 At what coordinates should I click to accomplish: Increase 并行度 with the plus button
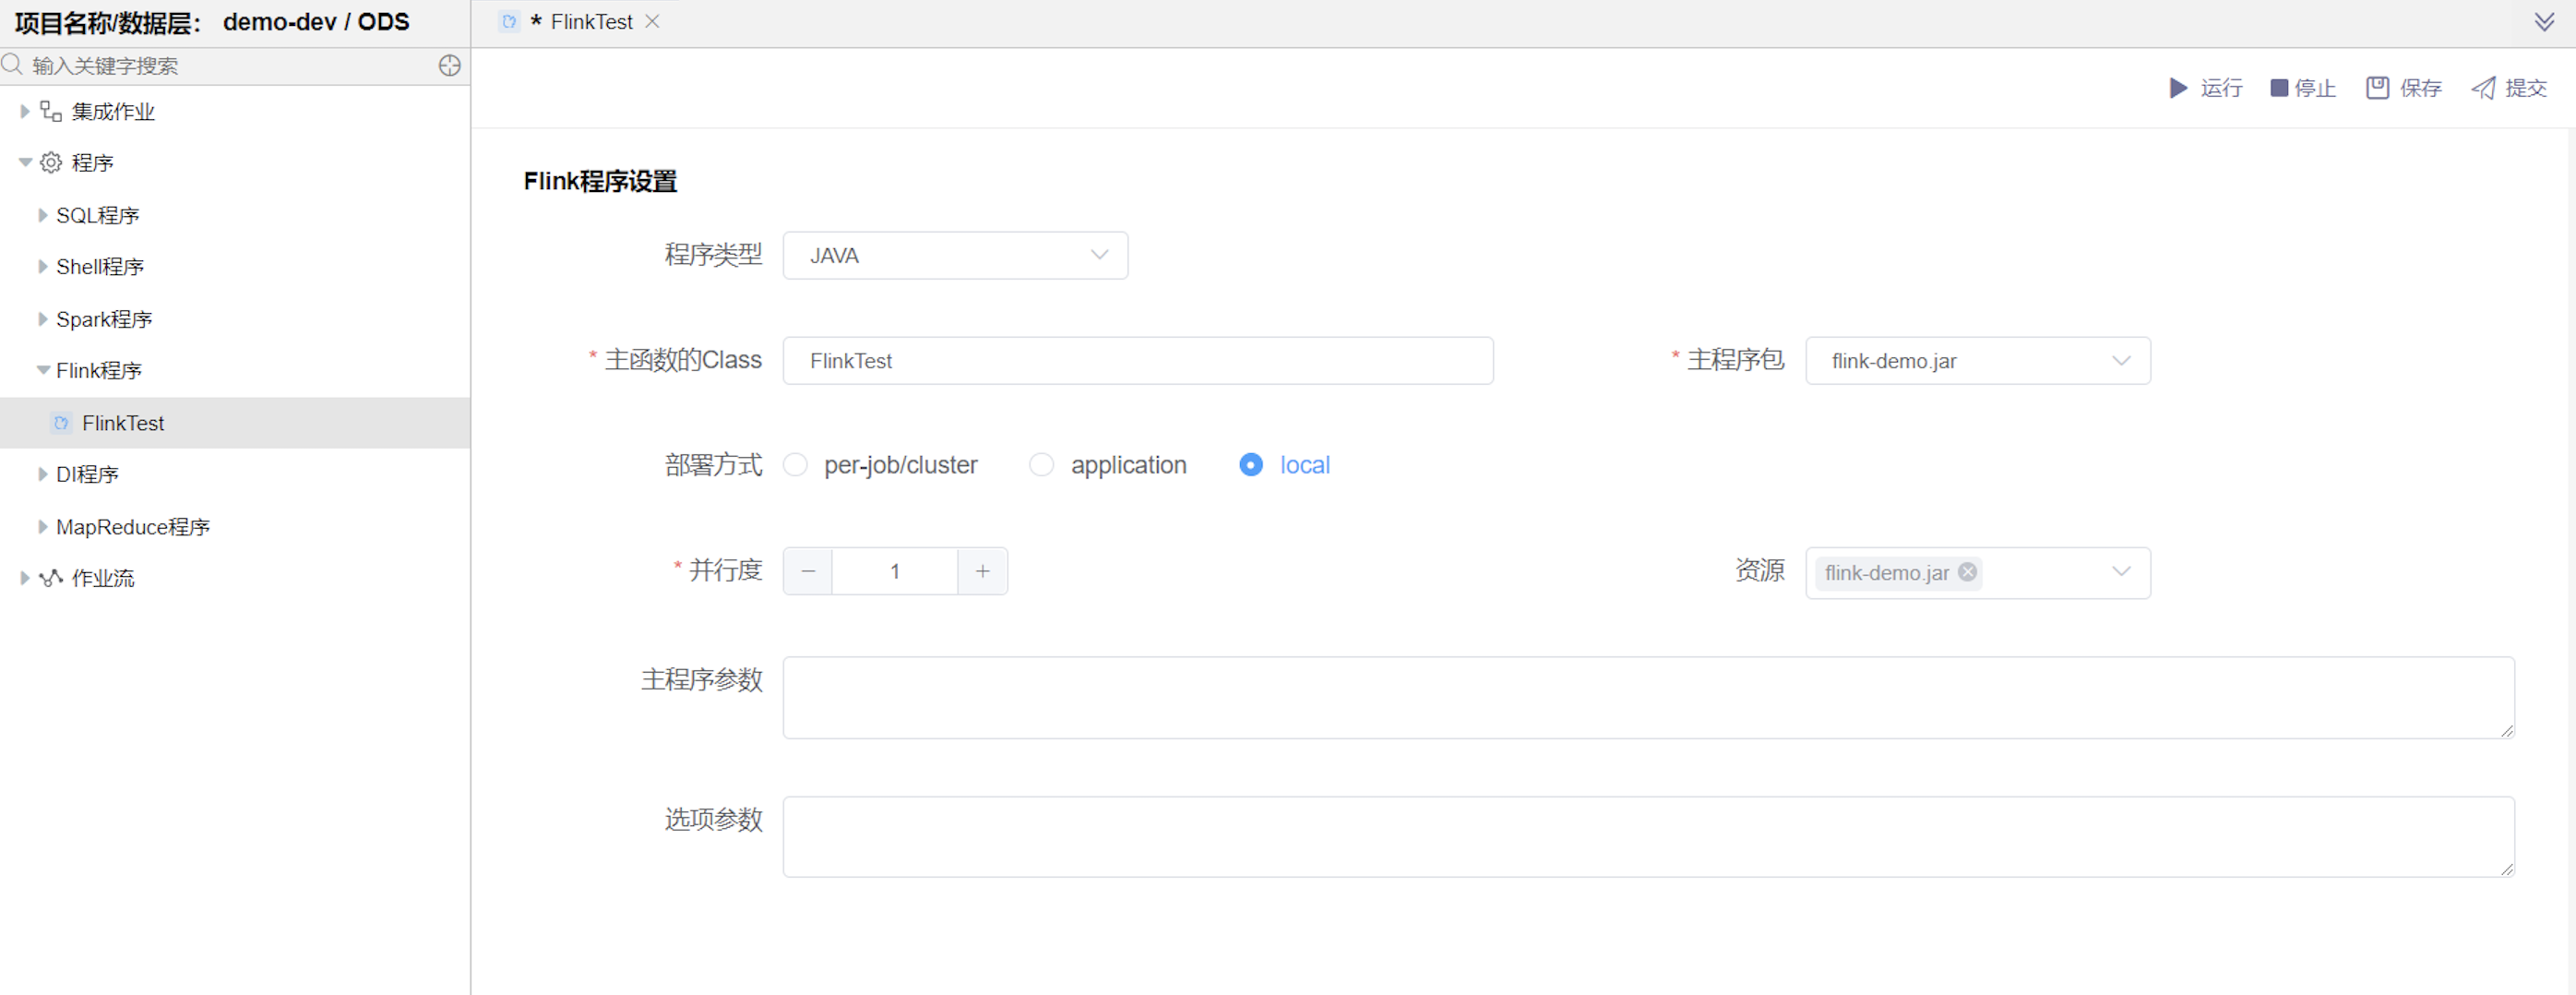(x=982, y=571)
